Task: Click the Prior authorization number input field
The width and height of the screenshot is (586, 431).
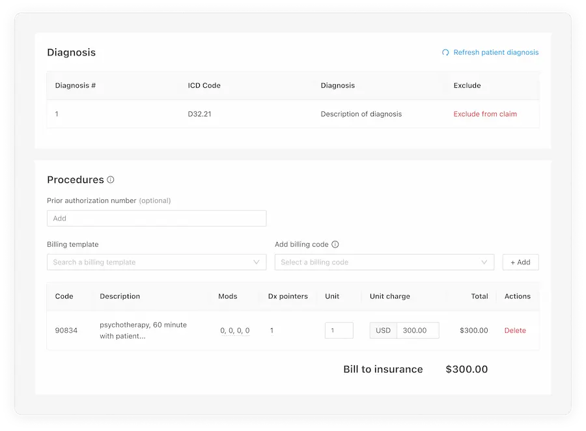Action: (156, 218)
